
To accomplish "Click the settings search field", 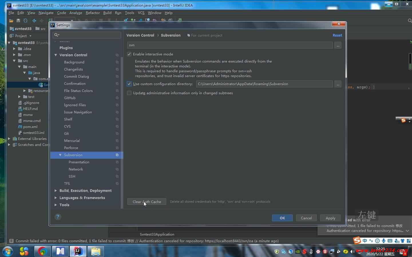I will 87,35.
